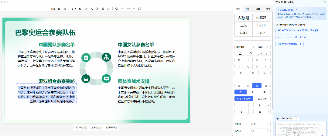The image size is (328, 136).
Task: Select the chat bubble icon in diagram
Action: click(x=107, y=79)
